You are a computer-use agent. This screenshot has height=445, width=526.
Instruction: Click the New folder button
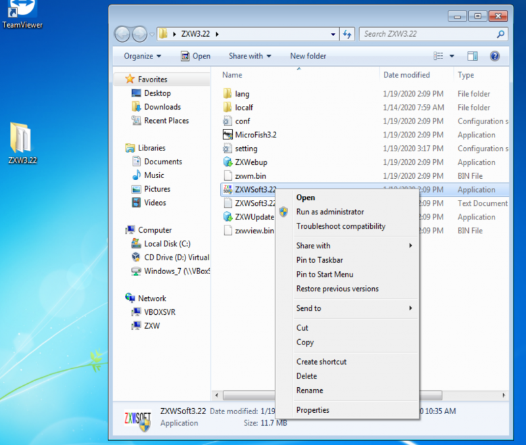point(308,56)
